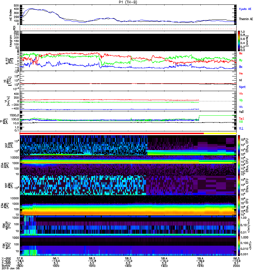Viewport: 256px width, 273px height.
Task: Click the FBK magnetic nT color bar
Action: [x=239, y=246]
